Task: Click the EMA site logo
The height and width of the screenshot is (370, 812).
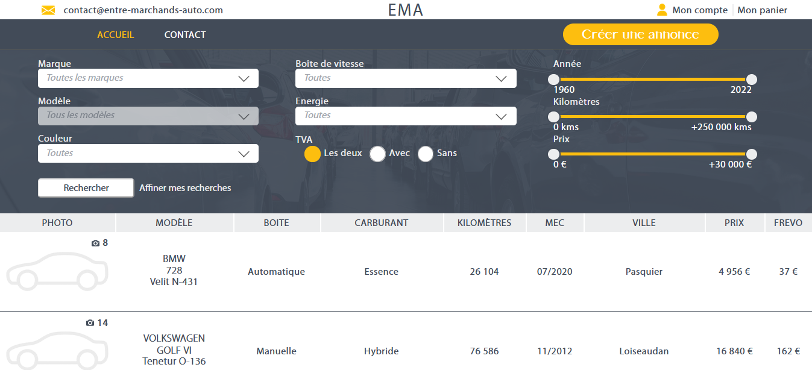Action: pos(406,10)
